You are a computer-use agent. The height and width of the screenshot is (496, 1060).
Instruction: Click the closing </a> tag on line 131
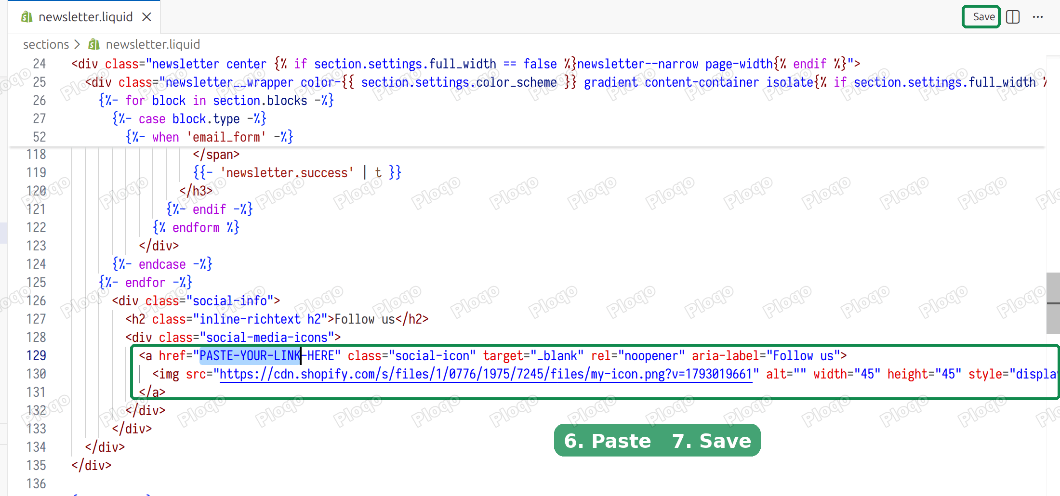[152, 392]
